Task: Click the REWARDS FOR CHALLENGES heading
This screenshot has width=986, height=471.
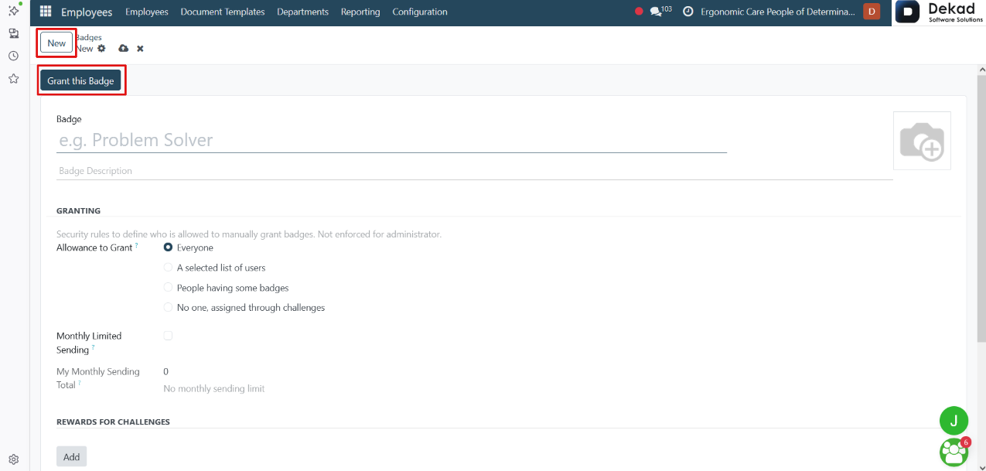Action: pyautogui.click(x=113, y=422)
